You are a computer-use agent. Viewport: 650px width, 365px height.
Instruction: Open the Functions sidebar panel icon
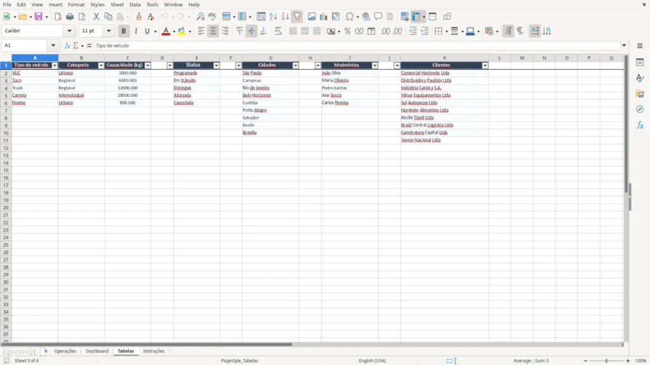coord(640,125)
